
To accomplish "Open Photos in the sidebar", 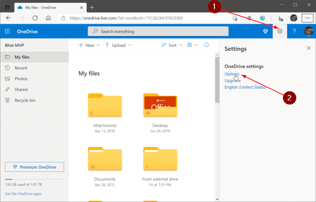I will [34, 79].
